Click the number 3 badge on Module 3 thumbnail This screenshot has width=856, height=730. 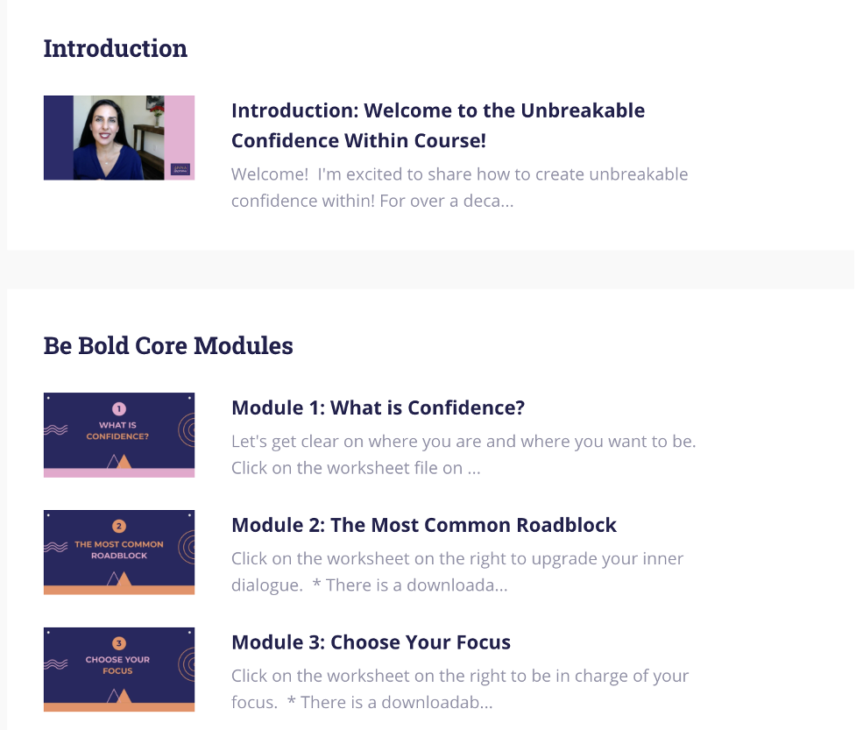pos(119,643)
